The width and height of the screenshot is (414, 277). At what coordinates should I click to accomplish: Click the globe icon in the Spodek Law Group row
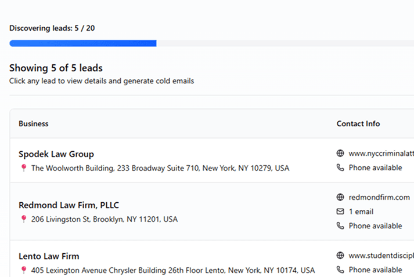tap(340, 154)
